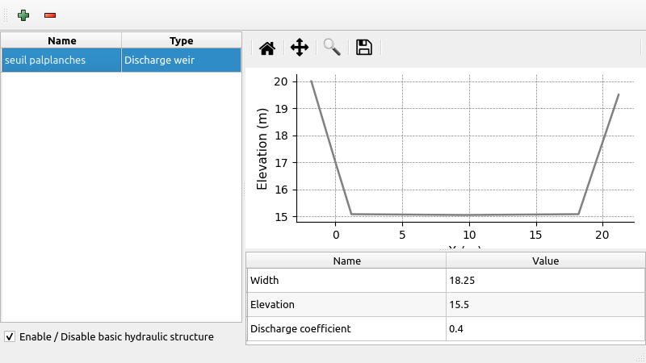
Task: Sort structures by Name column header
Action: point(61,40)
